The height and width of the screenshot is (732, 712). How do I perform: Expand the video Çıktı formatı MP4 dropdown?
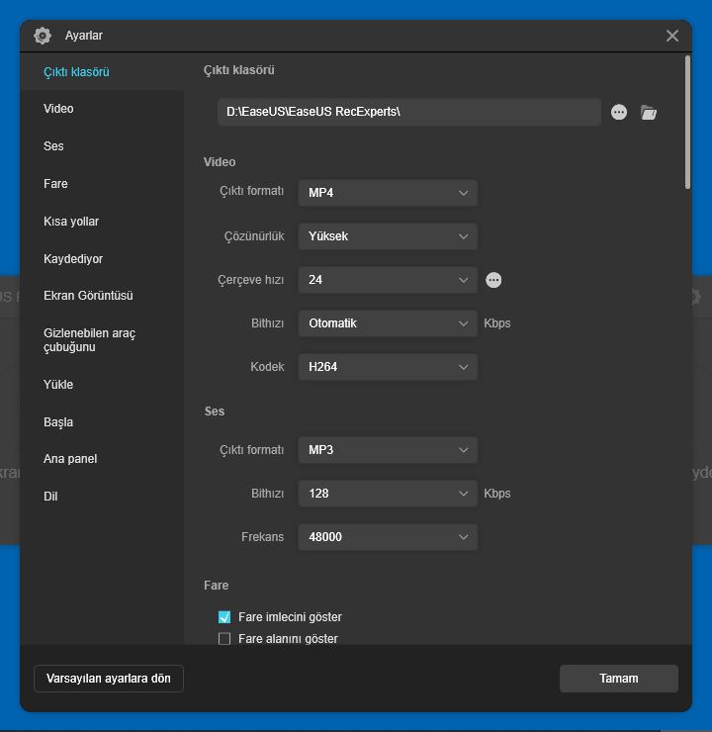coord(388,193)
